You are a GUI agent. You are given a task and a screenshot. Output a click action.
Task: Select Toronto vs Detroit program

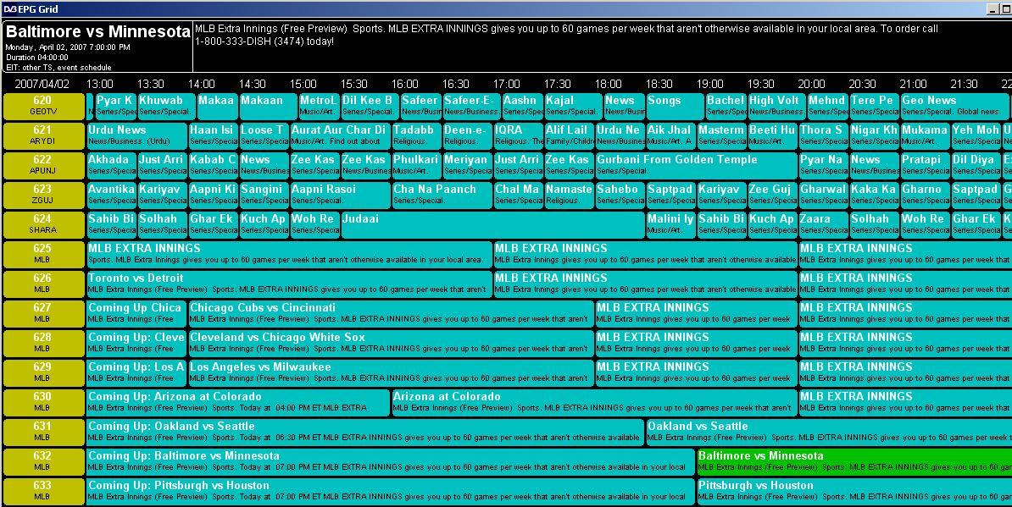point(289,284)
